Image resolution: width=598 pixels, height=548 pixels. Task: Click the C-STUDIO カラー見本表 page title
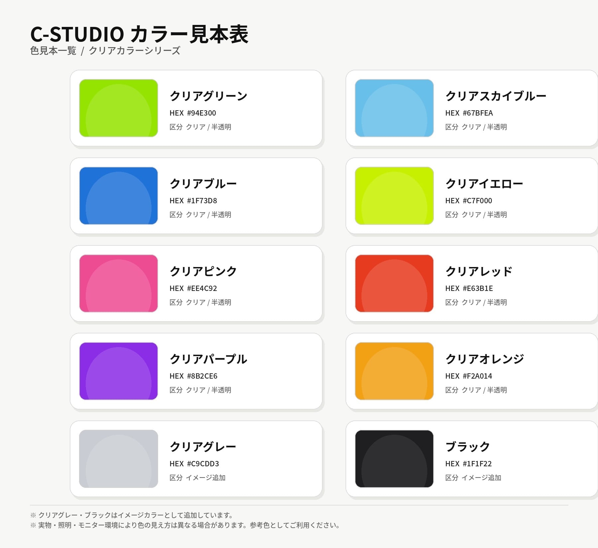pyautogui.click(x=139, y=34)
